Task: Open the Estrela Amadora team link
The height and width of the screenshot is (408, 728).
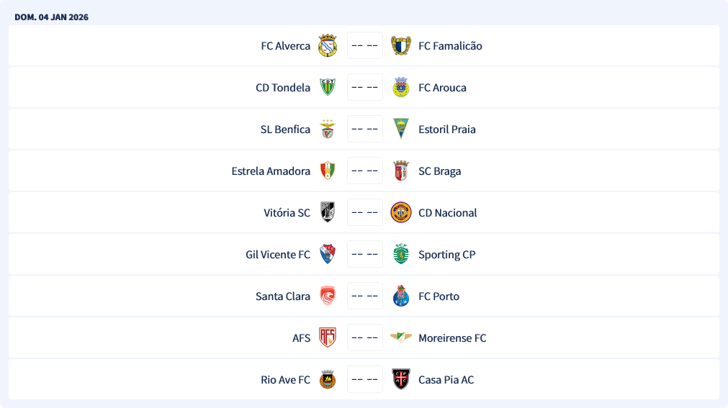Action: [271, 171]
